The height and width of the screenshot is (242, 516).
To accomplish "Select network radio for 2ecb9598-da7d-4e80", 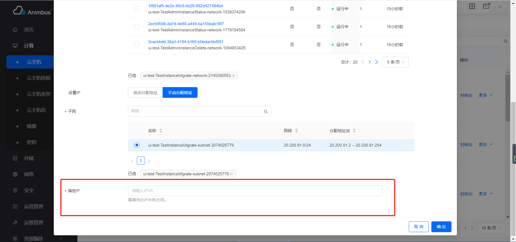I will tap(137, 27).
